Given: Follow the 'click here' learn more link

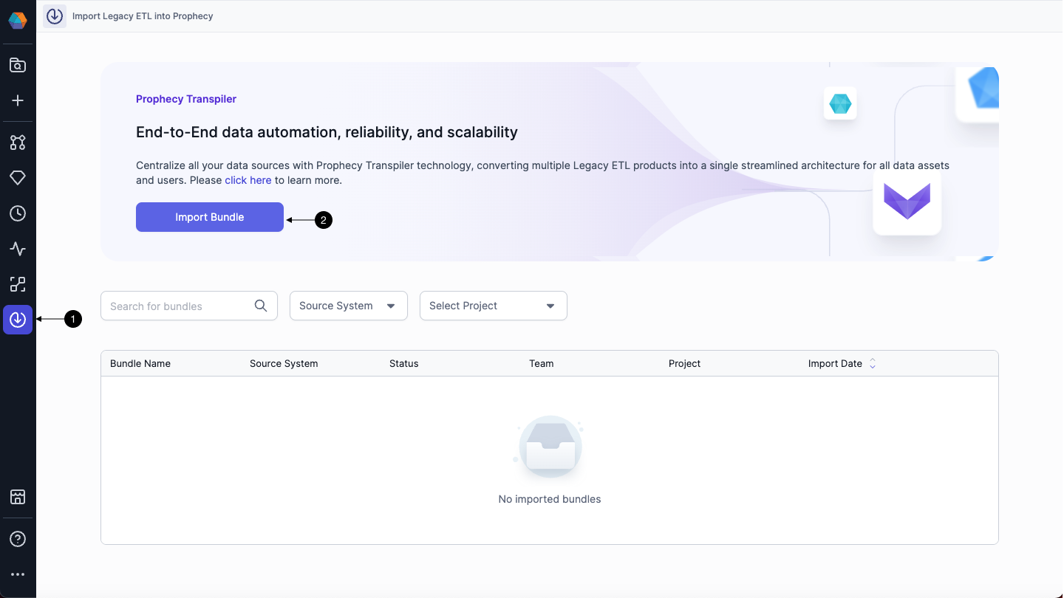Looking at the screenshot, I should coord(248,179).
